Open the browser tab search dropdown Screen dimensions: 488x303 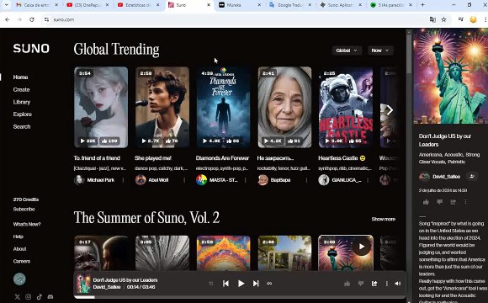tap(6, 5)
